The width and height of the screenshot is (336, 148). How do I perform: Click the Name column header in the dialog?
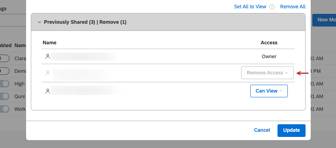click(x=49, y=43)
